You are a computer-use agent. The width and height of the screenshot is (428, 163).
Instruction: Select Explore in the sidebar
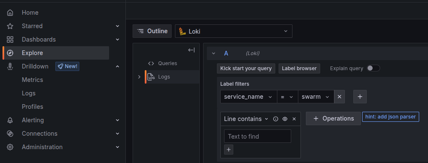[x=56, y=53]
